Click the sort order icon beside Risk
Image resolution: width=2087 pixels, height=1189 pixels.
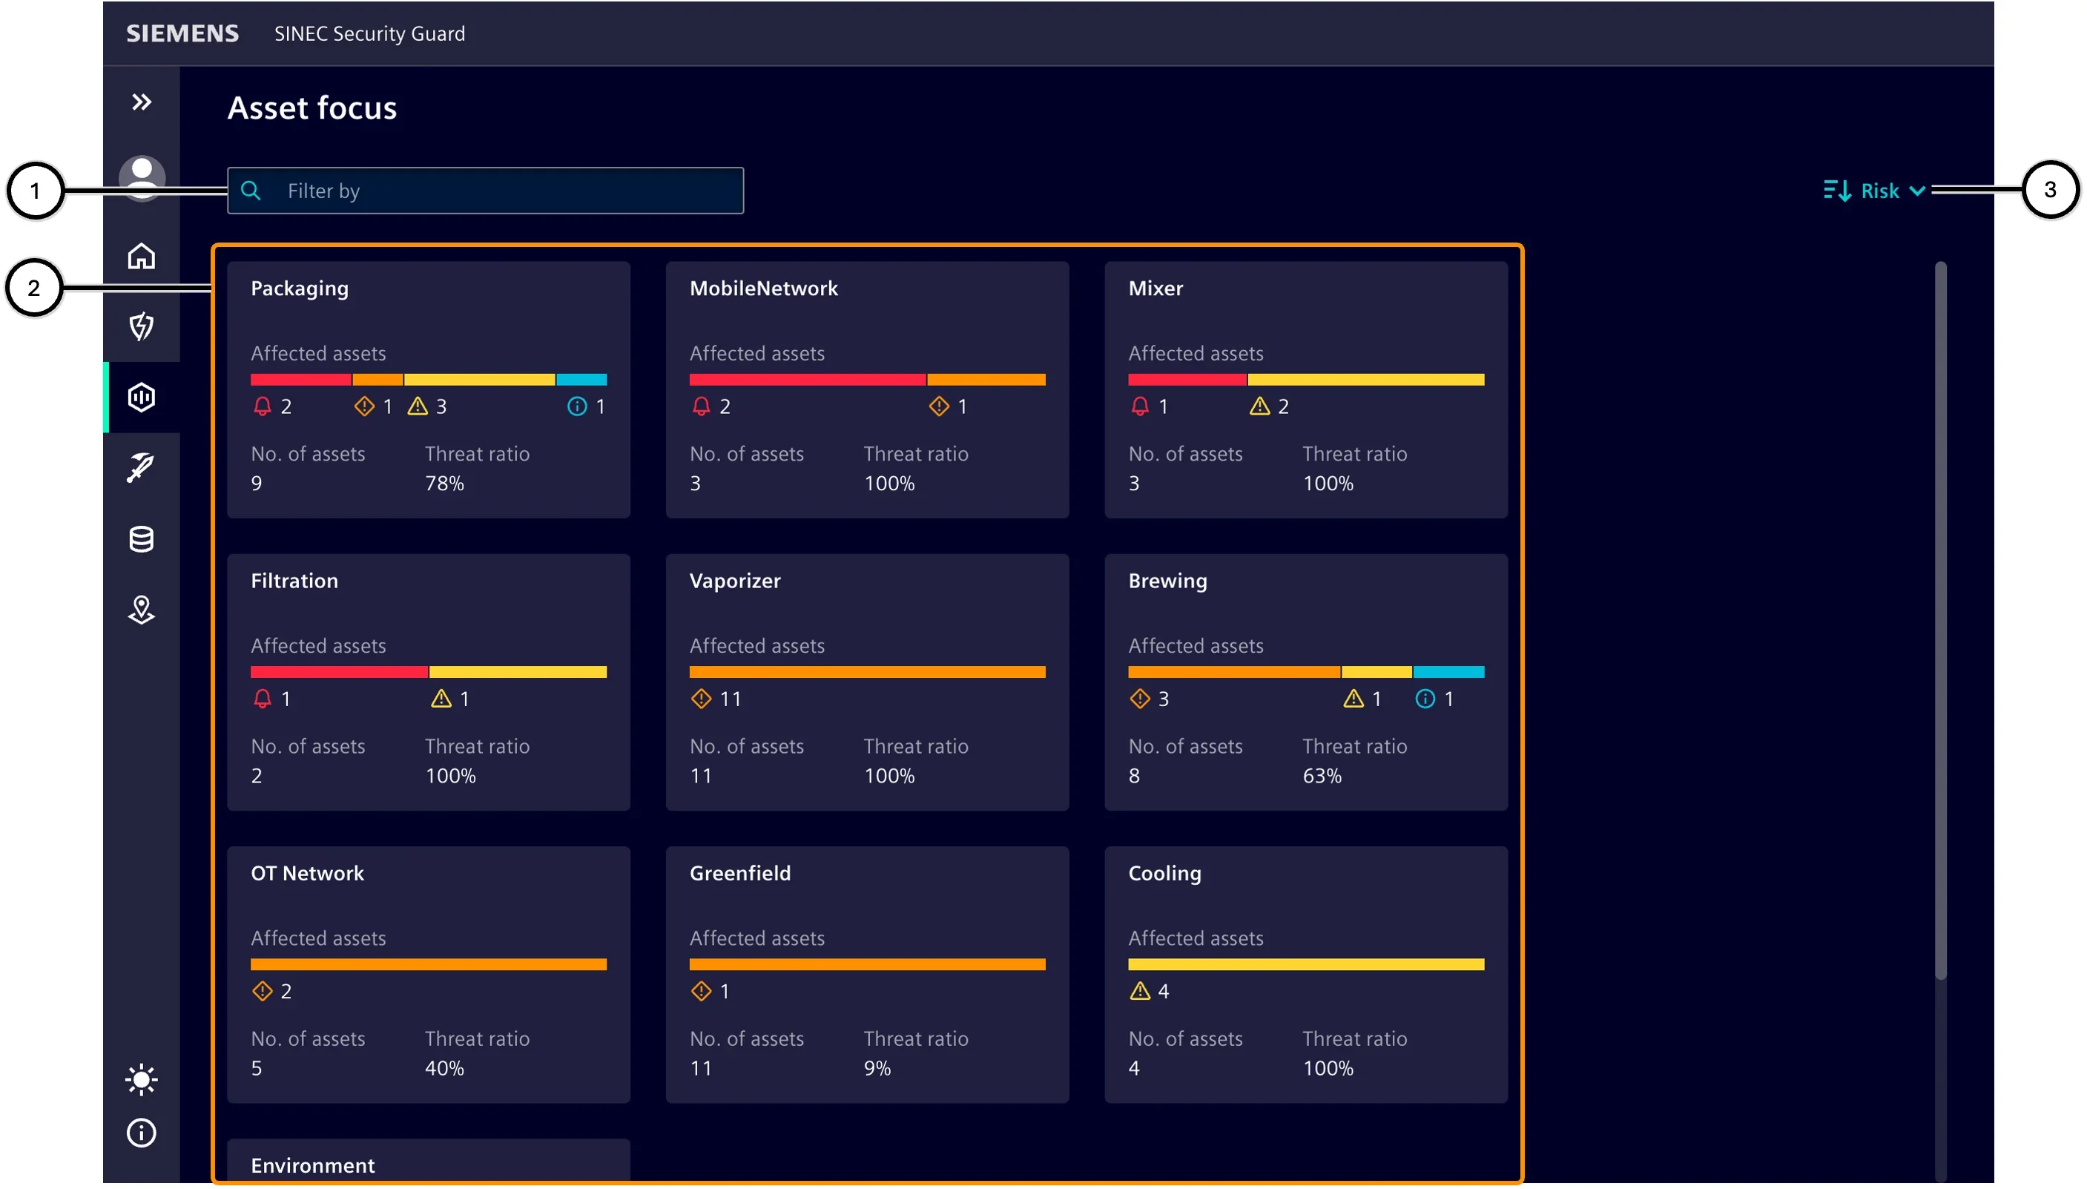point(1837,191)
